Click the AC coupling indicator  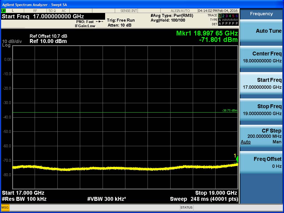(x=64, y=11)
